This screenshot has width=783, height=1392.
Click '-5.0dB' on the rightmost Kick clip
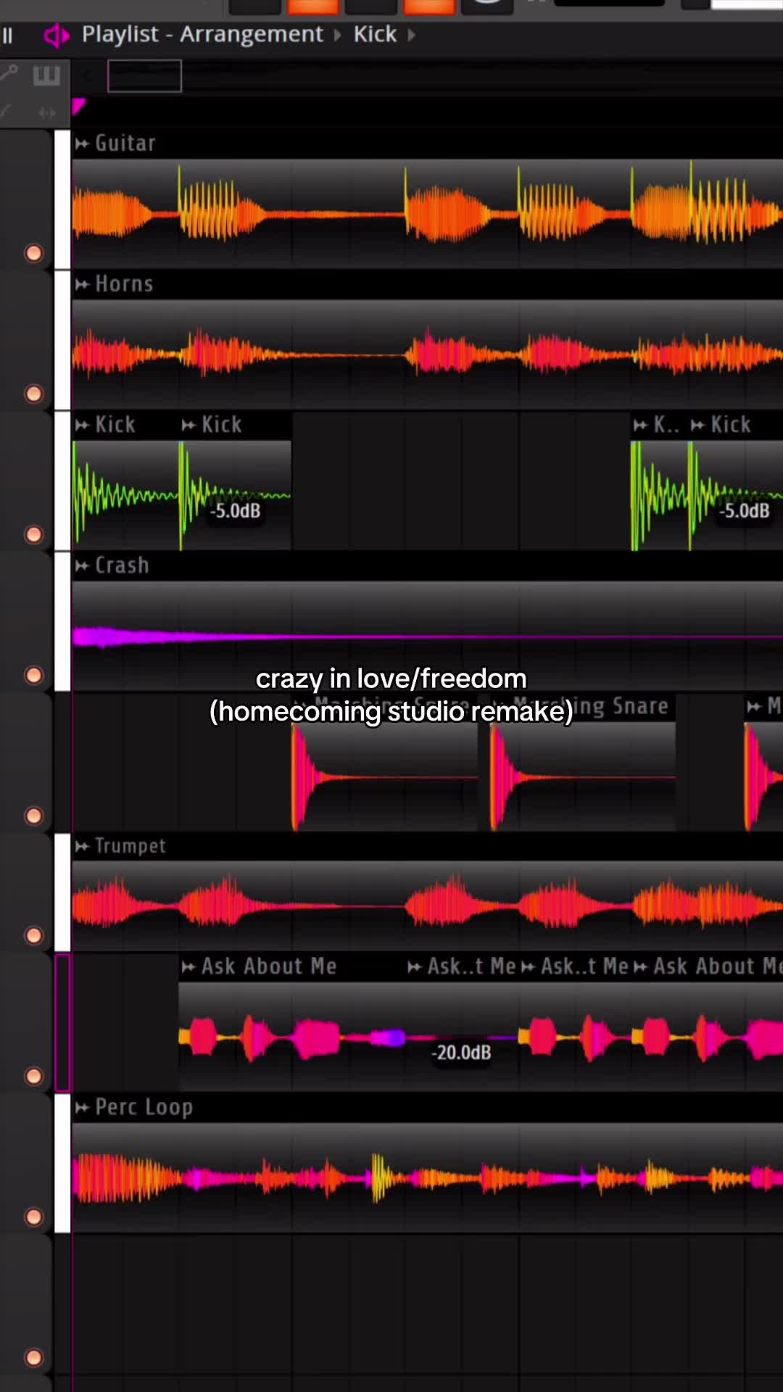tap(744, 511)
